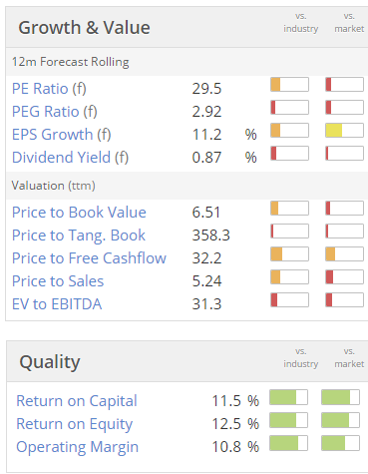This screenshot has width=368, height=474.
Task: Click the Operating Margin value 10.8 %
Action: pos(235,447)
